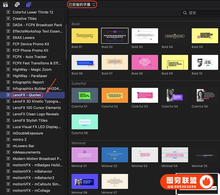Click into the 搜索 search field
This screenshot has height=195, width=220.
[202, 13]
